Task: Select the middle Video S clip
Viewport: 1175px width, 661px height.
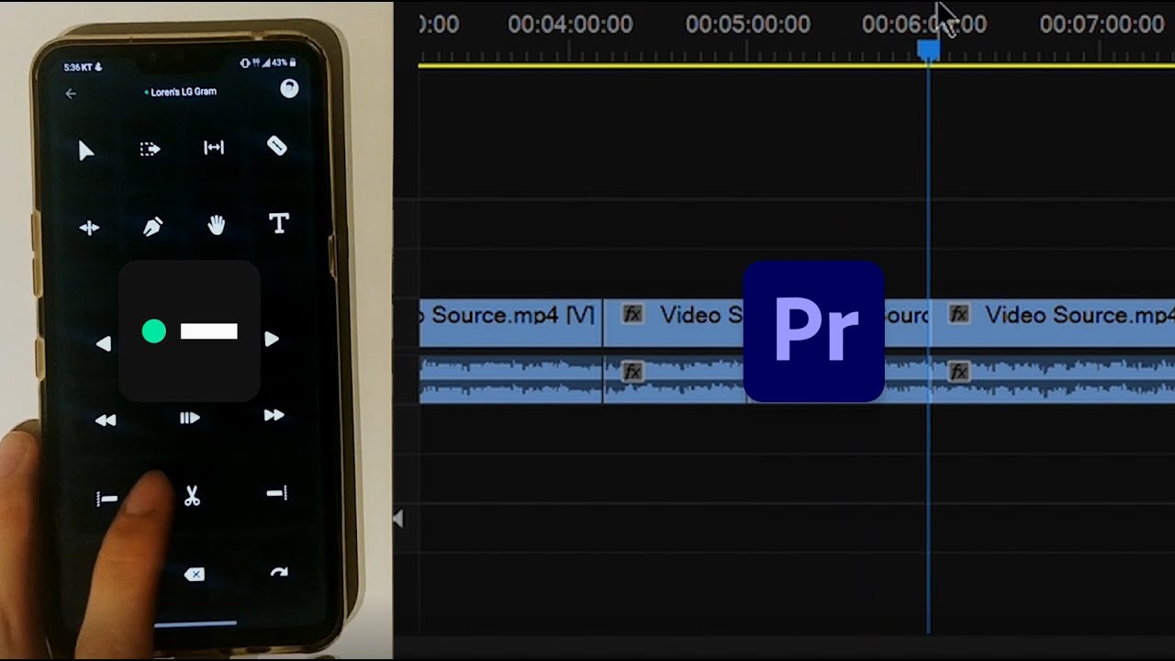Action: click(673, 322)
